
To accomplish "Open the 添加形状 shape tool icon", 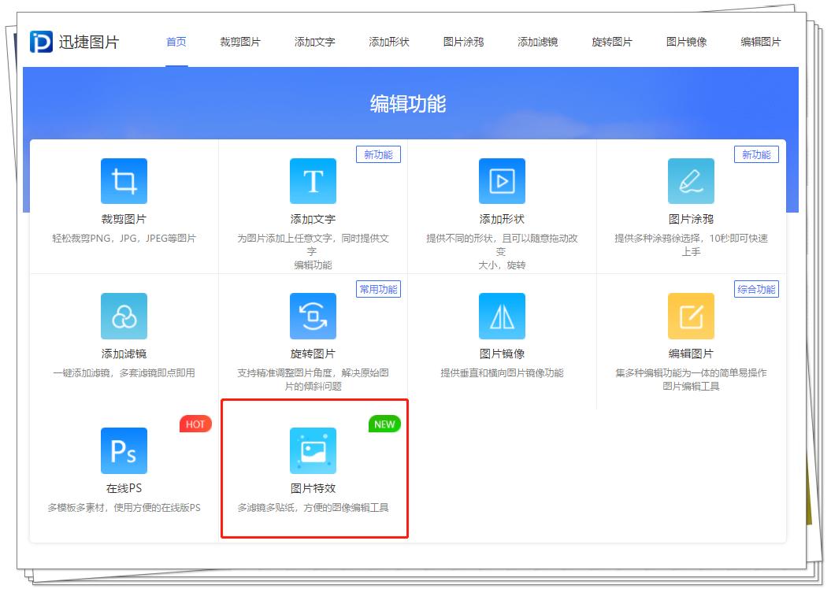I will pos(503,180).
